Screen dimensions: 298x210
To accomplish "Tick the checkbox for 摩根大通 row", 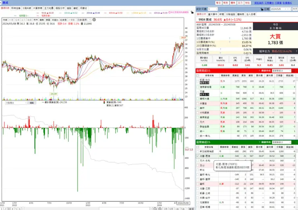I will (x=198, y=99).
